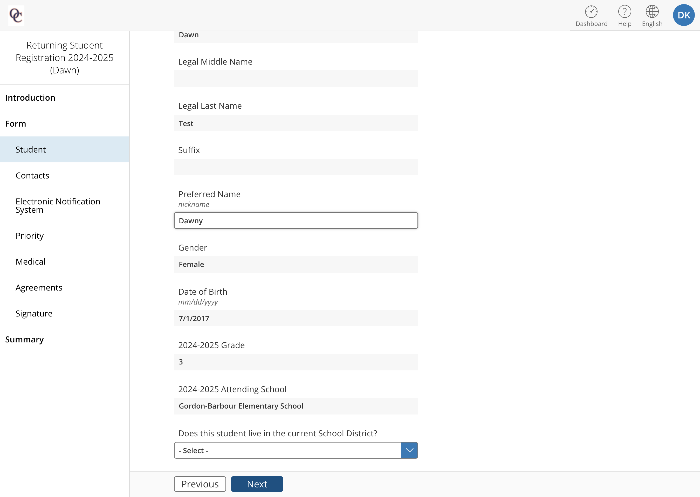700x497 pixels.
Task: Click the 'Returning Student Registration 2024-2025' title
Action: (x=65, y=58)
